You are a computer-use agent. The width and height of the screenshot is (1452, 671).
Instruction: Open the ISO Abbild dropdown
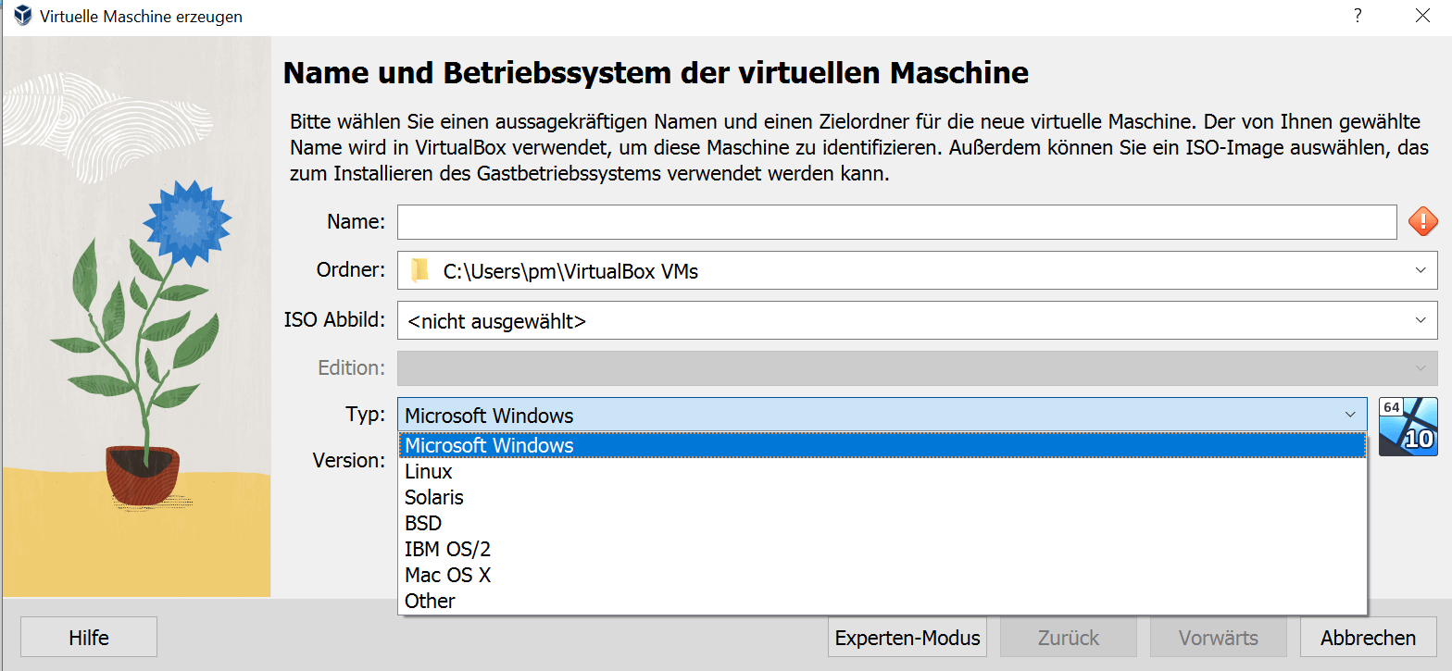pyautogui.click(x=1421, y=320)
